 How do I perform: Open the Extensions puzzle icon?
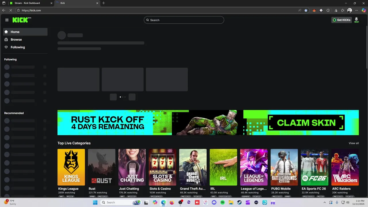pyautogui.click(x=328, y=10)
